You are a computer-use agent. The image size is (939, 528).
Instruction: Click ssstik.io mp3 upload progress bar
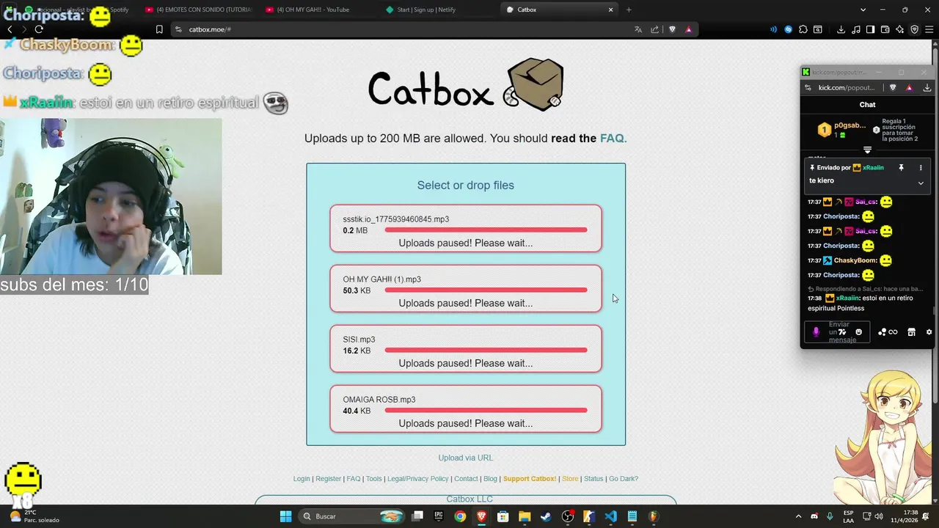(486, 230)
